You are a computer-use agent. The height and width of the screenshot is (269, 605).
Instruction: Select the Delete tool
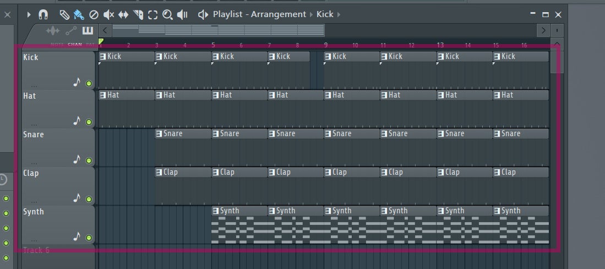tap(94, 15)
